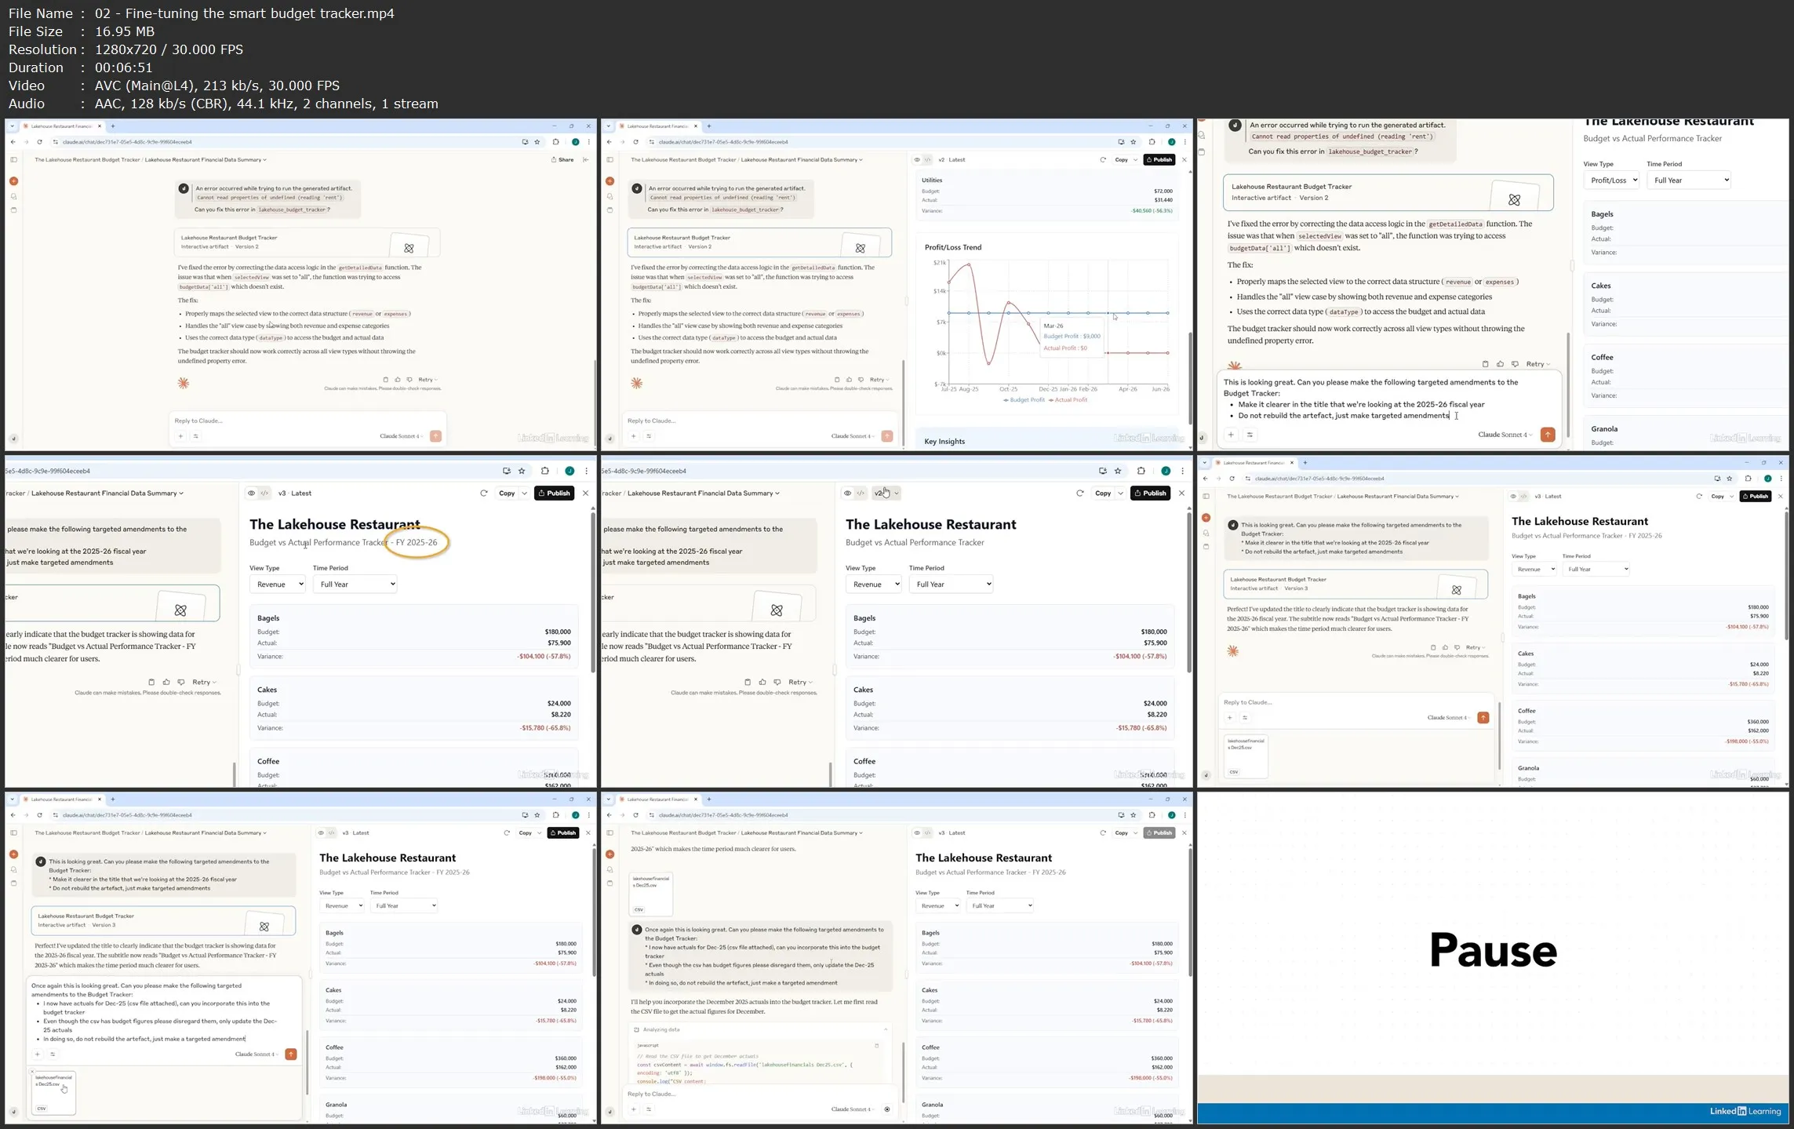
Task: Toggle the code view in the Analyzing data frame
Action: pyautogui.click(x=927, y=832)
